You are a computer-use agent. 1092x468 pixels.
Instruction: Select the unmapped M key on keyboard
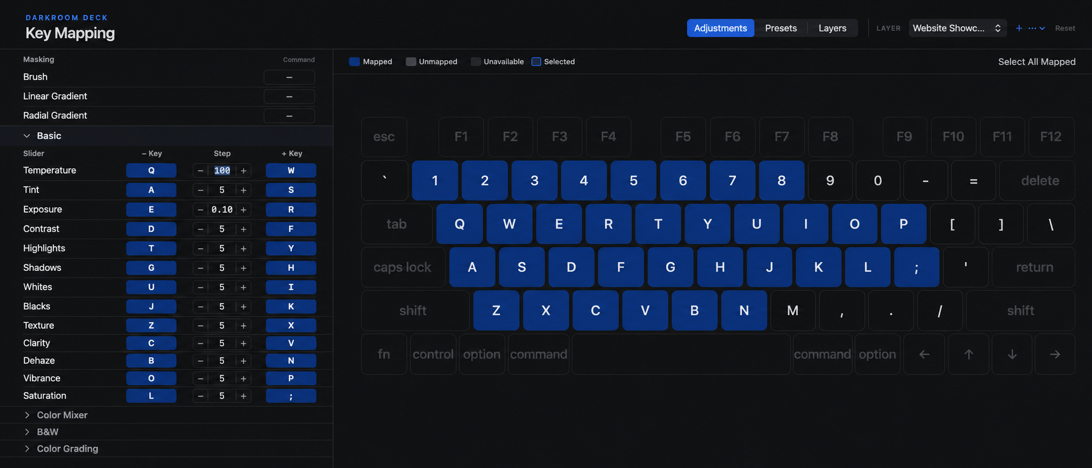[792, 311]
